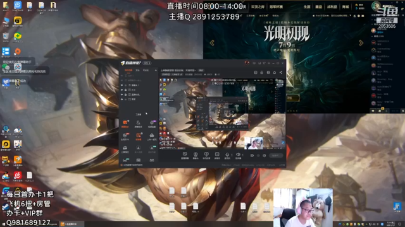The height and width of the screenshot is (227, 405).
Task: Click the webcam overlay thumbnail near the taskbar
Action: [x=303, y=207]
